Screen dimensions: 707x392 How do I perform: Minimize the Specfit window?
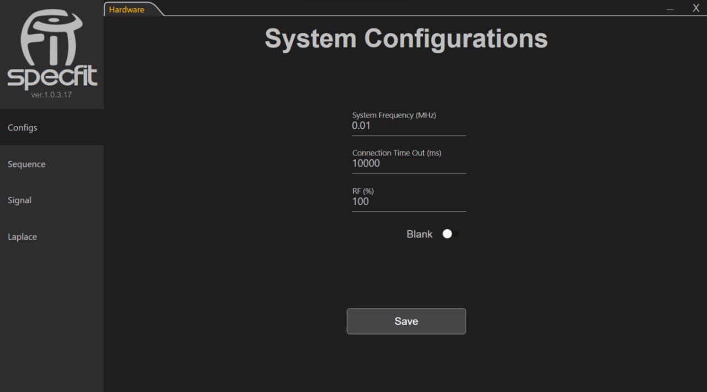[x=670, y=9]
